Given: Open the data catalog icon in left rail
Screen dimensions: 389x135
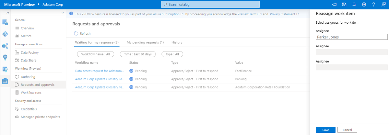Looking at the screenshot, I should (5, 22).
